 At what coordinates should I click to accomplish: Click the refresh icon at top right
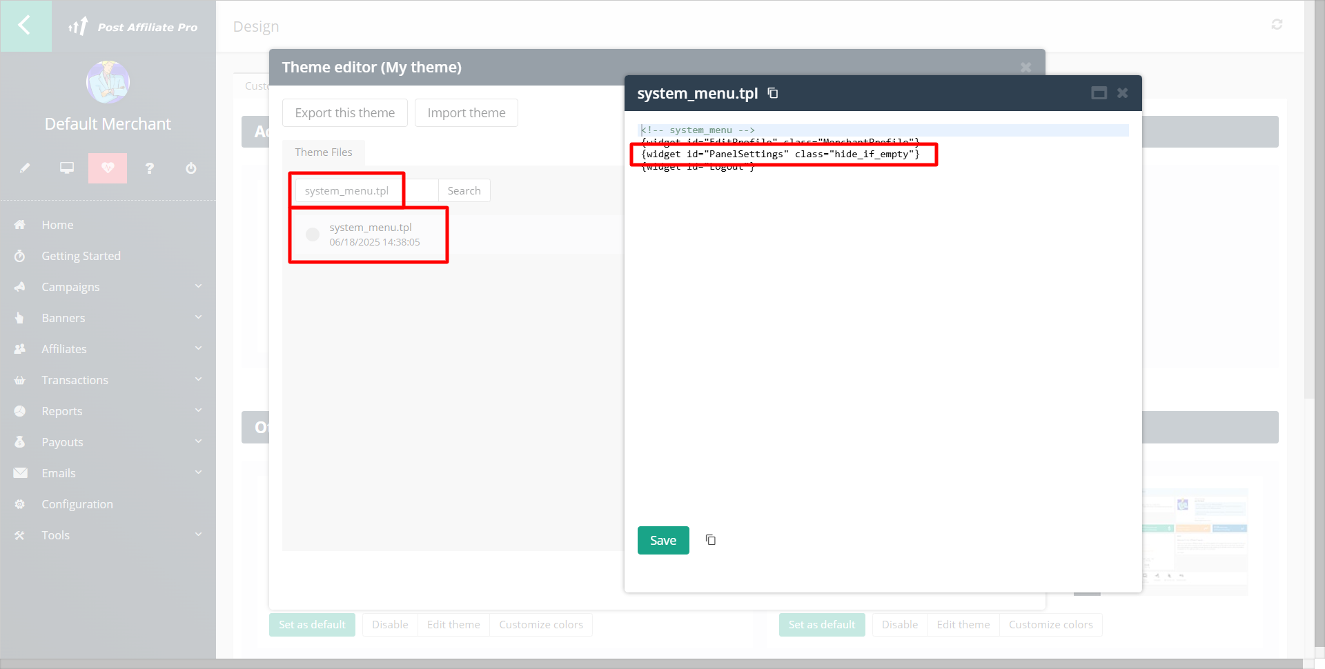[1277, 24]
